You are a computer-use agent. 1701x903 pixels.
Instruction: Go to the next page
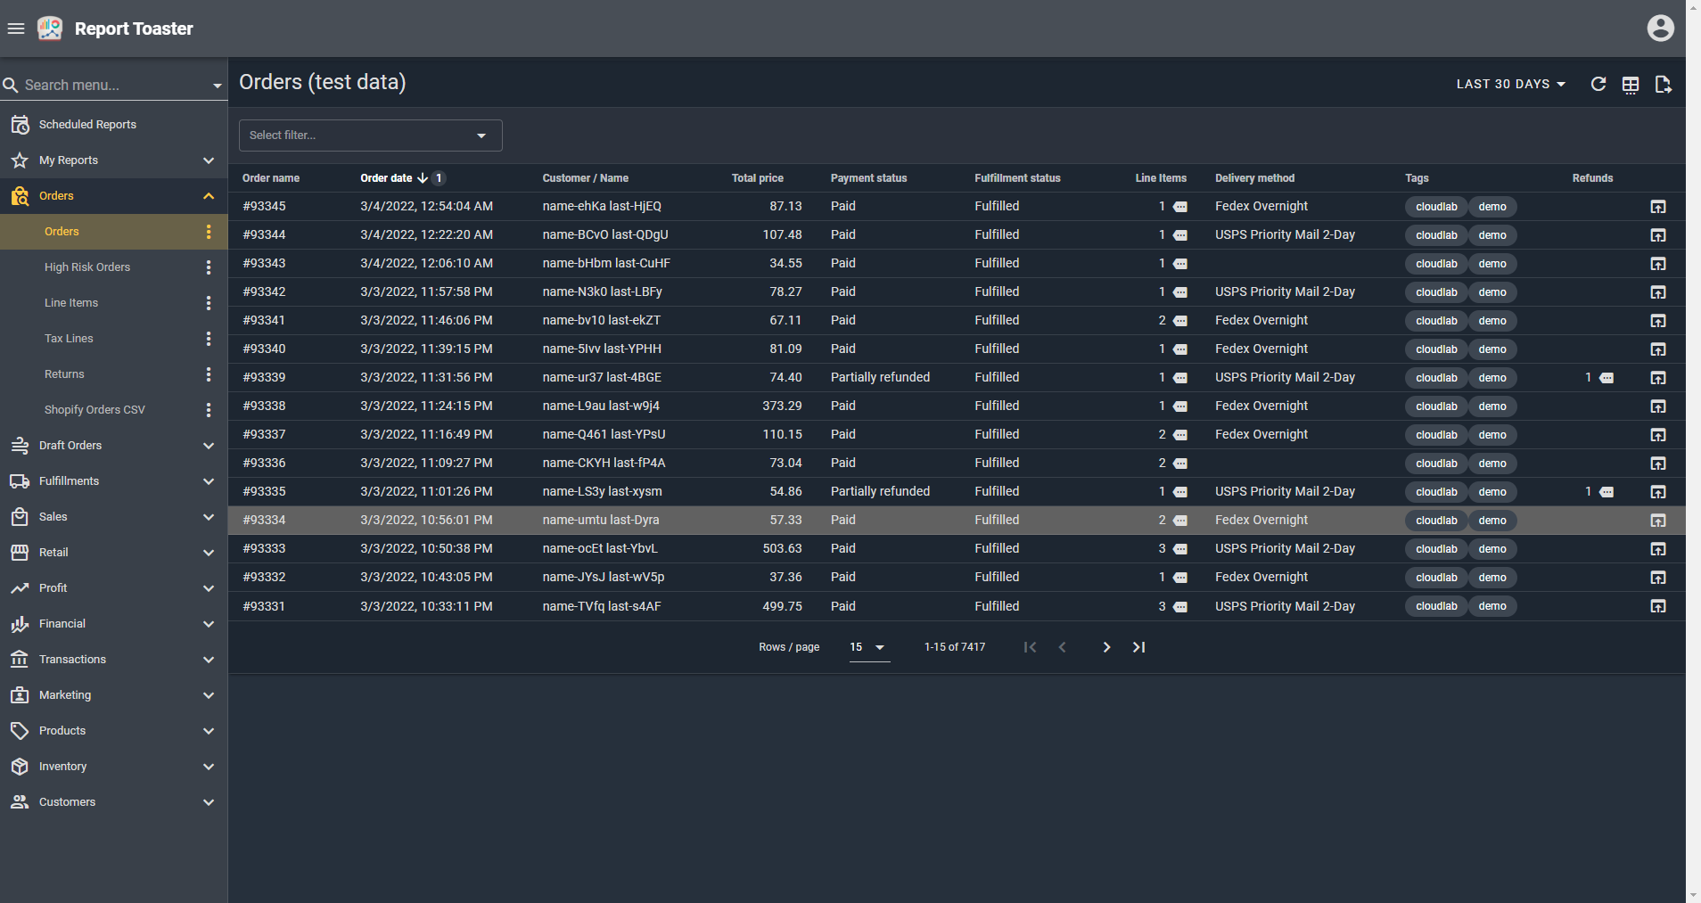pyautogui.click(x=1106, y=647)
